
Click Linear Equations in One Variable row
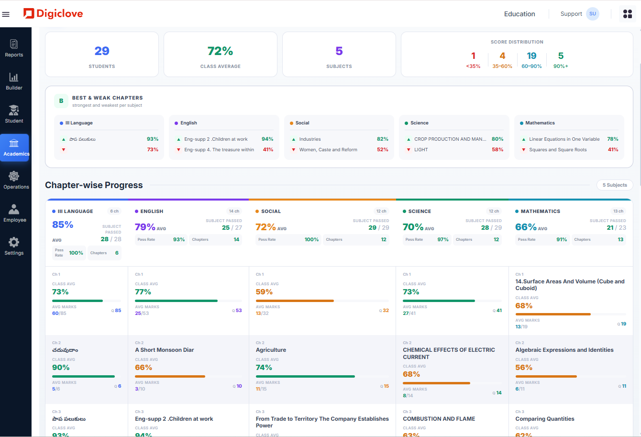coord(569,139)
